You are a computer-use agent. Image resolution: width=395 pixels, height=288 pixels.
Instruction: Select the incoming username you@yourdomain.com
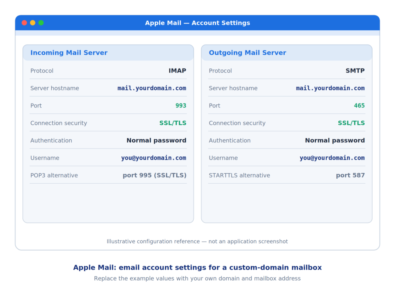[x=154, y=158]
